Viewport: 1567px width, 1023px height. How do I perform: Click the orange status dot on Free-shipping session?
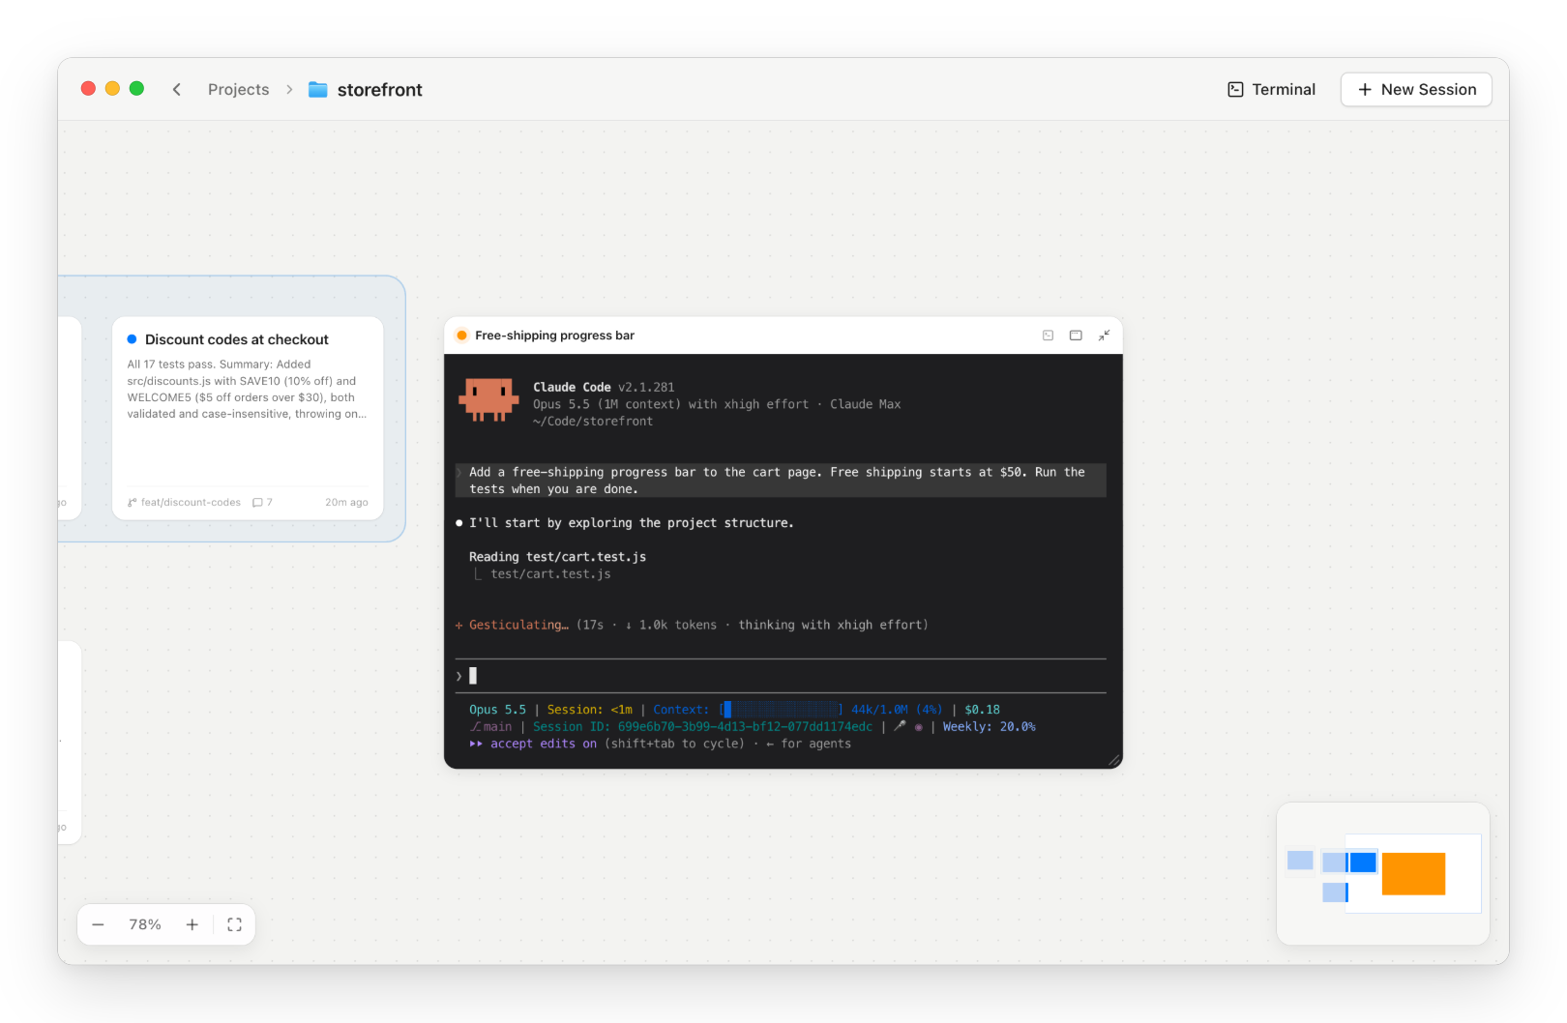click(x=461, y=336)
